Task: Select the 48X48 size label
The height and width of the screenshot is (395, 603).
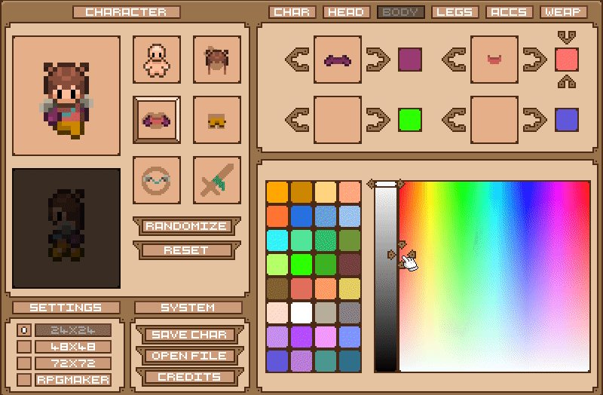Action: [x=73, y=347]
